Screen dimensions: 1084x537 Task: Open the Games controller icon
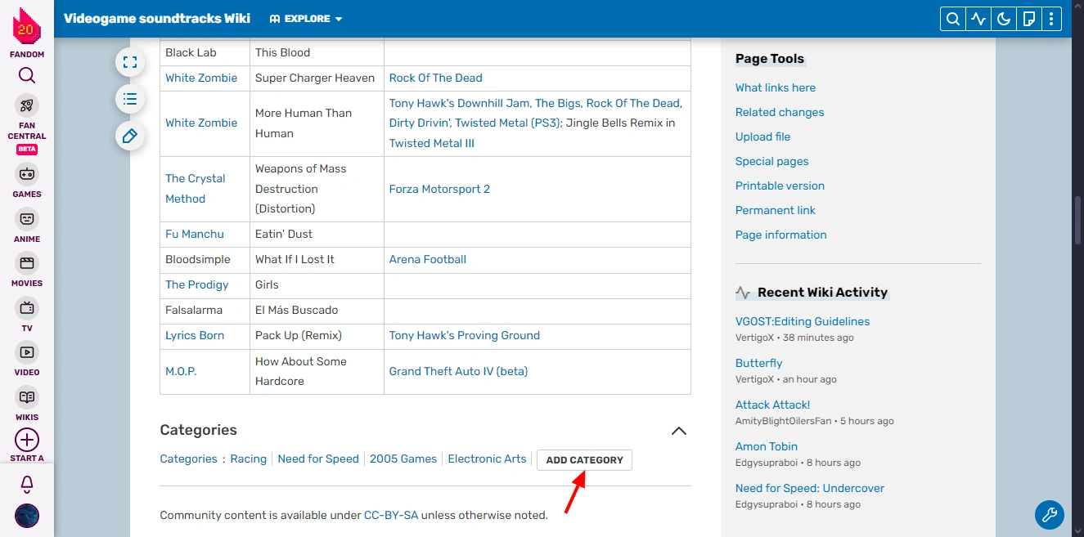(27, 174)
